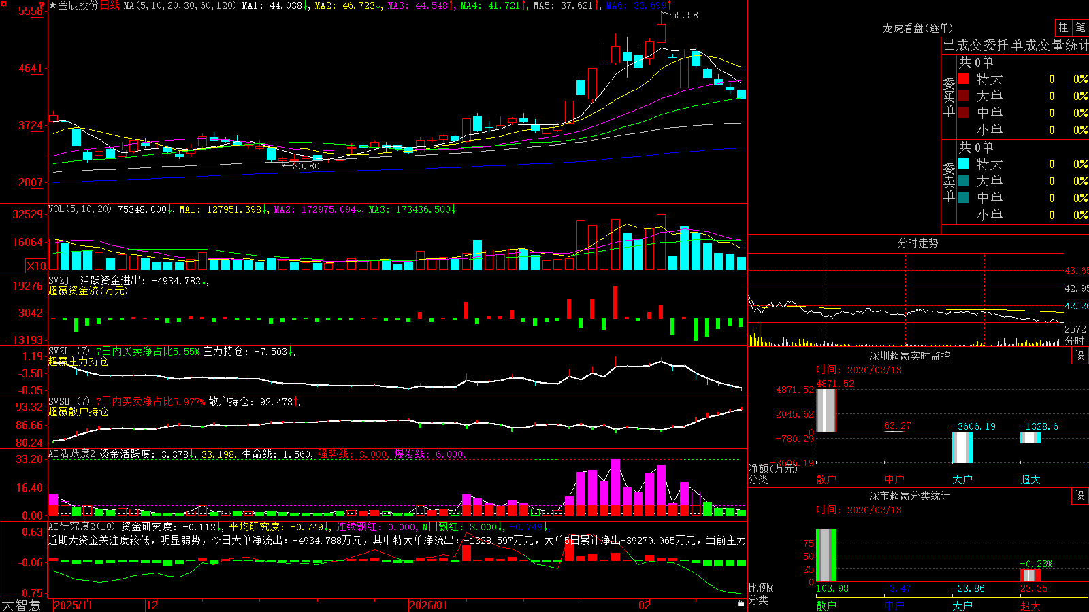Image resolution: width=1089 pixels, height=612 pixels.
Task: Click the 2025/11 date marker on timeline
Action: click(73, 605)
